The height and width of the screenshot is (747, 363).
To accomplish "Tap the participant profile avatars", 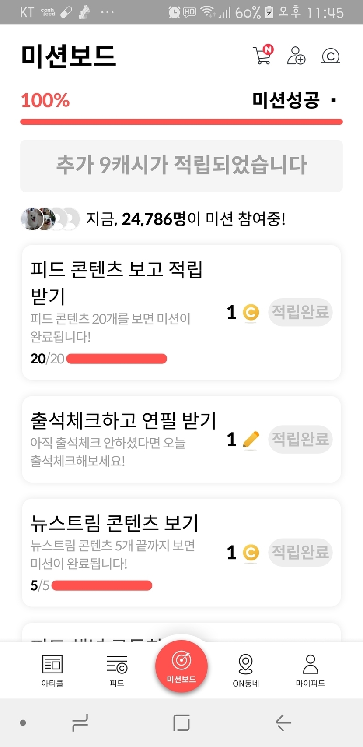I will tap(50, 219).
